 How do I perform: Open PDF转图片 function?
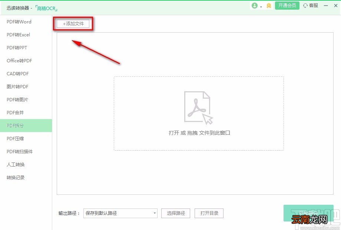(x=26, y=100)
